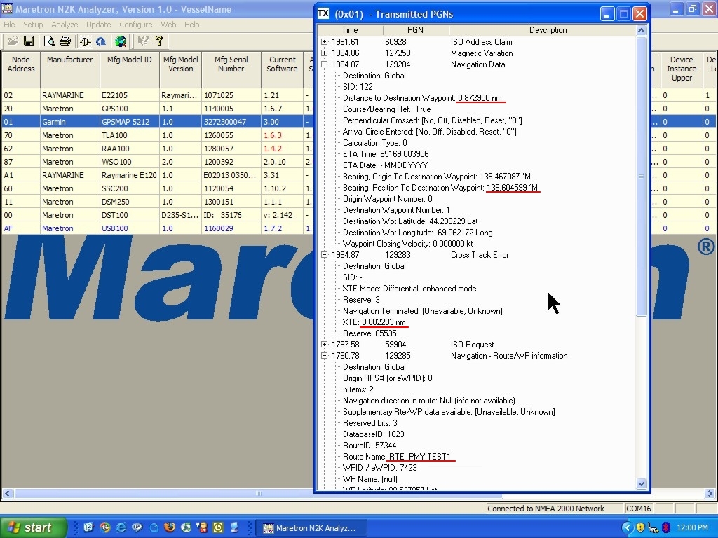The height and width of the screenshot is (538, 718).
Task: Open the Web menu
Action: click(x=168, y=25)
